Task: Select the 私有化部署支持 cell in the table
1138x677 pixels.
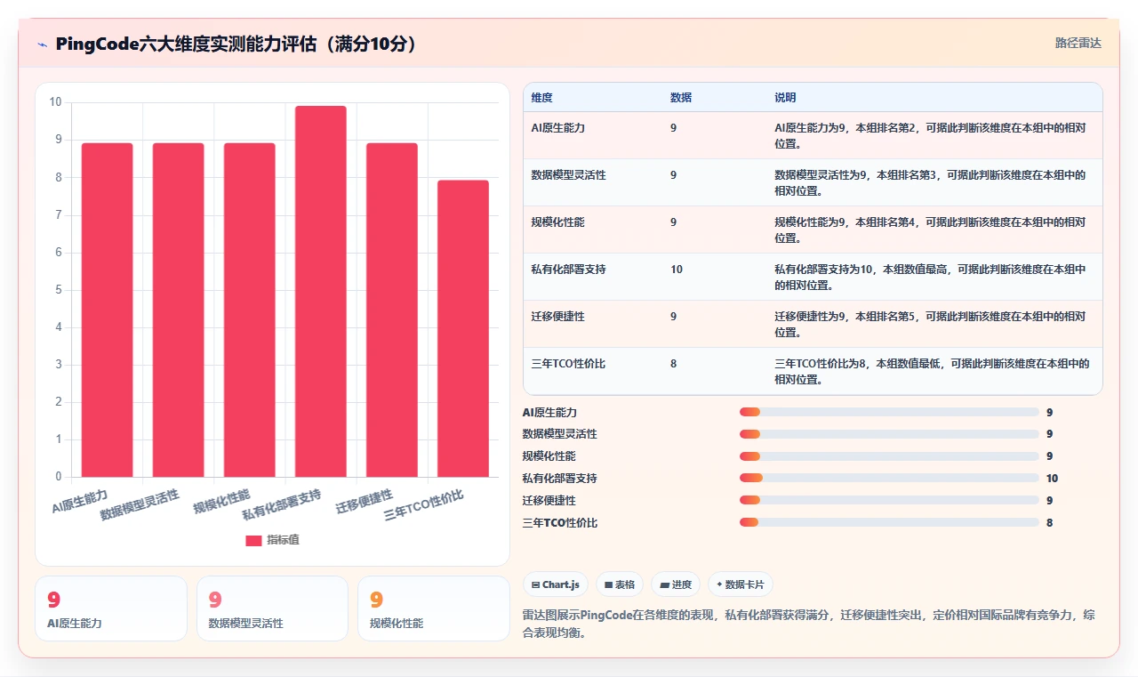Action: [x=568, y=269]
